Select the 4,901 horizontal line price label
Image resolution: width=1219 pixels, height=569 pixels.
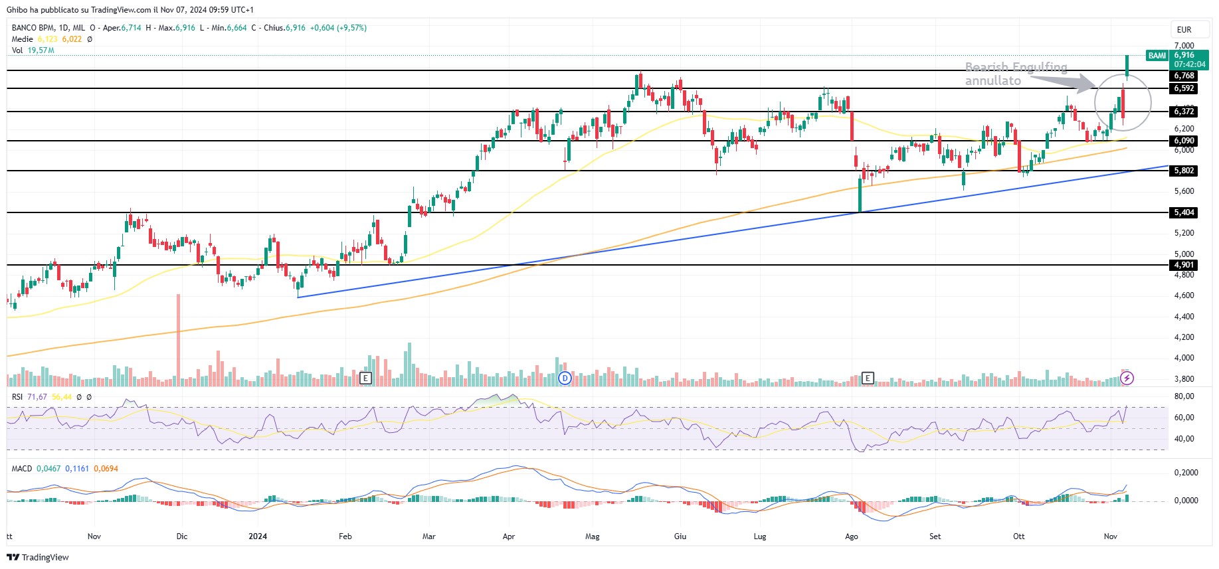tap(1184, 265)
